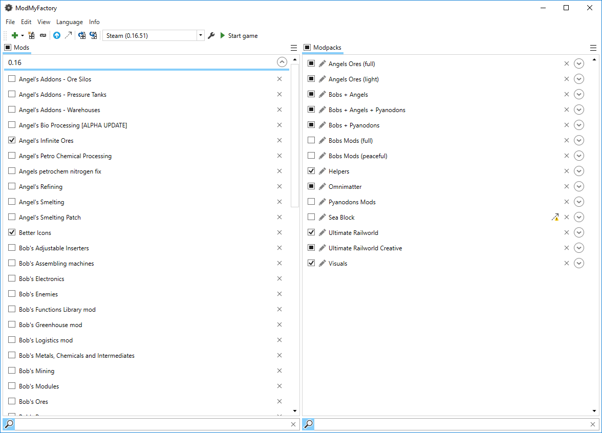This screenshot has width=602, height=433.
Task: Click the mods search magnifier icon
Action: [x=9, y=424]
